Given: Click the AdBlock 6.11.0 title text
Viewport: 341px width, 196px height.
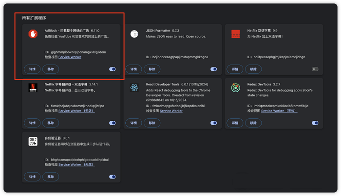Looking at the screenshot, I should coord(72,31).
